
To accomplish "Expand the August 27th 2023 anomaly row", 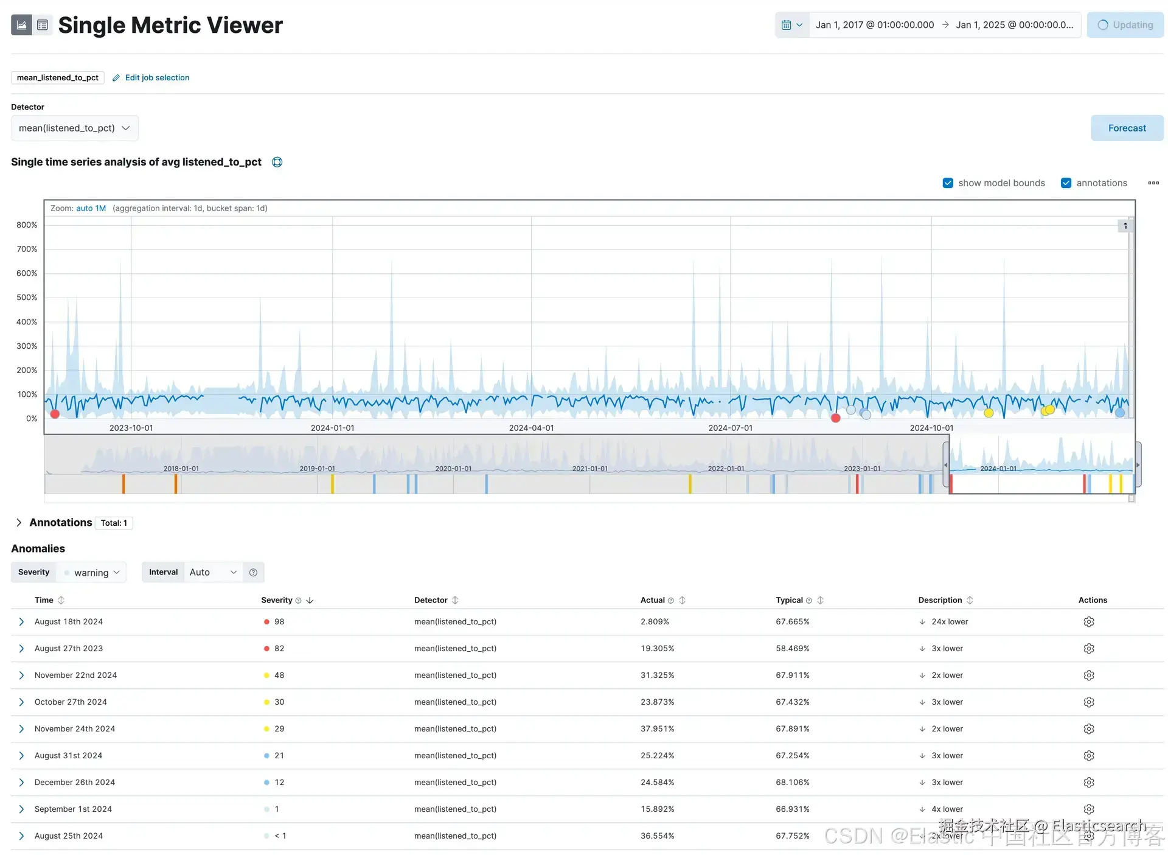I will [21, 648].
